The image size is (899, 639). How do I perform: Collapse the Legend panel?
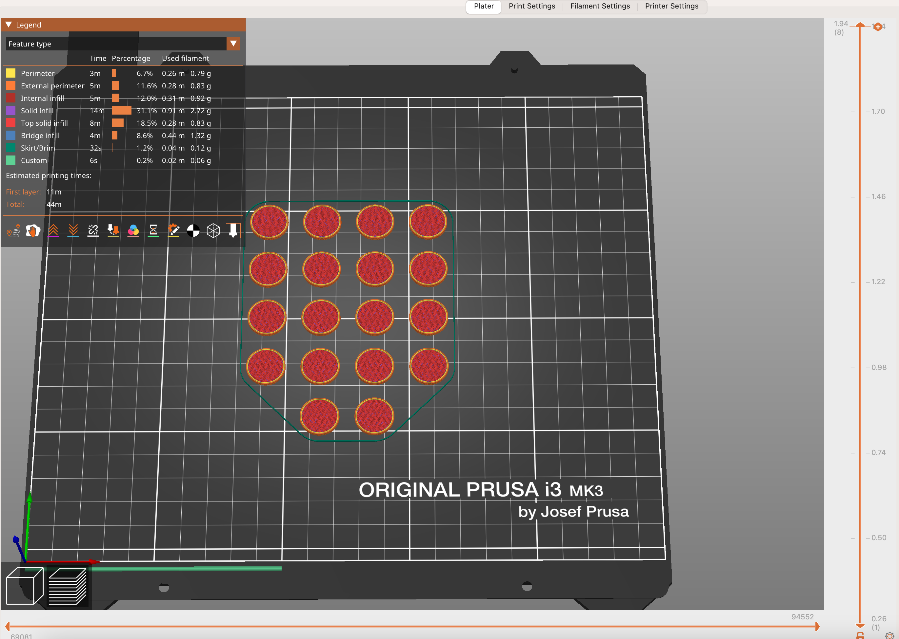tap(8, 25)
